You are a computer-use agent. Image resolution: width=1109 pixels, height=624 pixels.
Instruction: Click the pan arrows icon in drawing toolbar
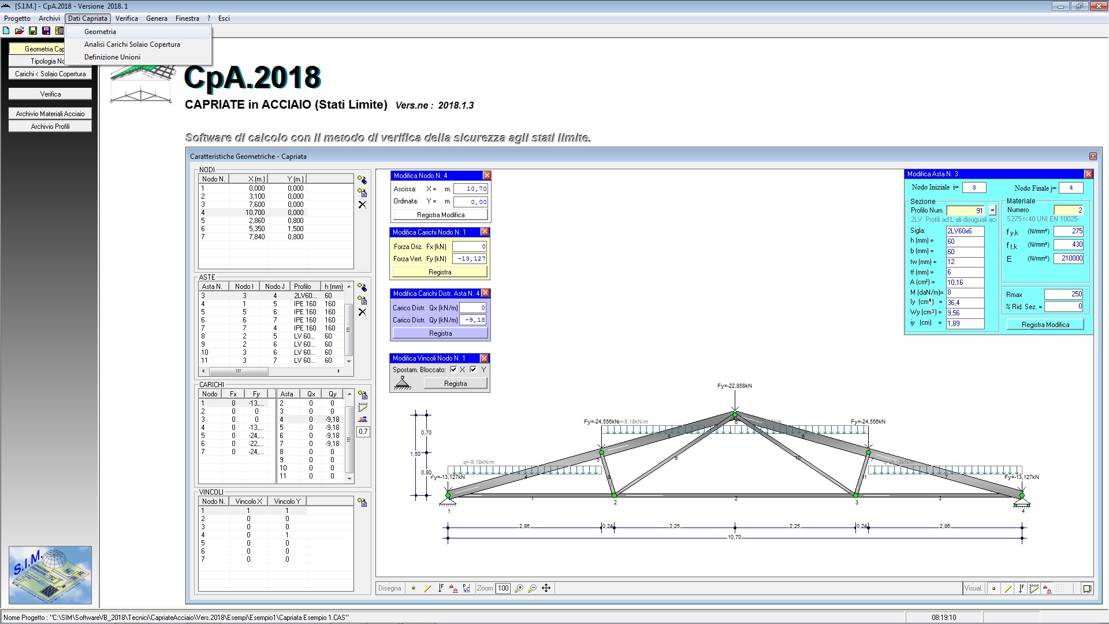tap(546, 588)
